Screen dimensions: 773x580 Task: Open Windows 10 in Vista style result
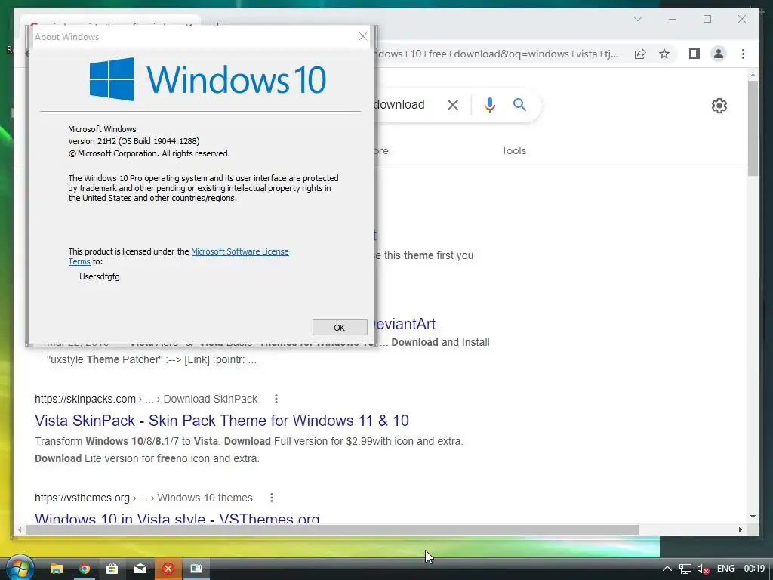coord(177,517)
